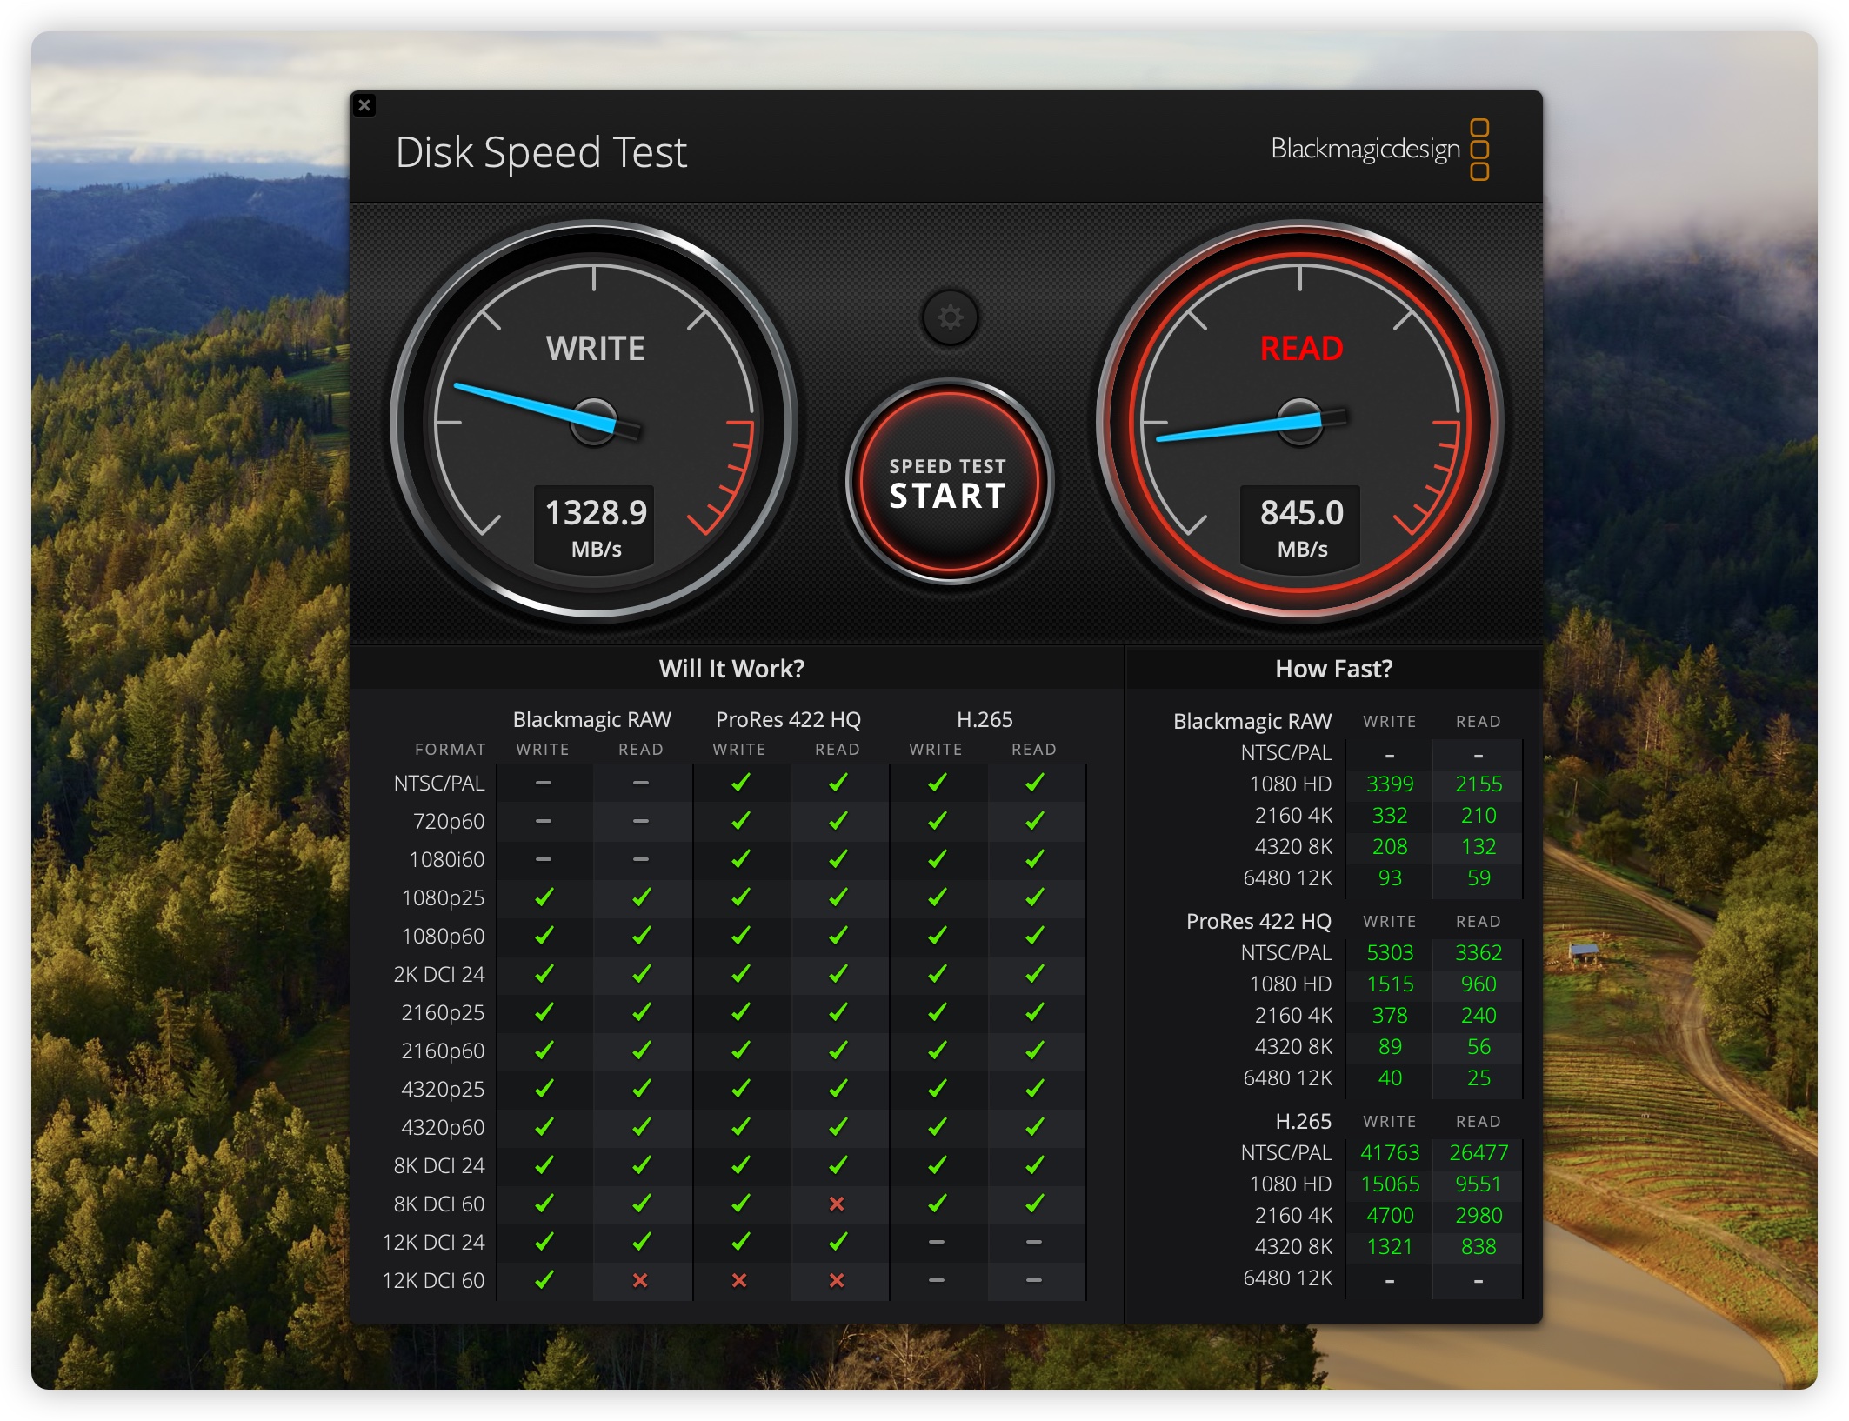This screenshot has width=1849, height=1421.
Task: Click the Disk Speed Test title
Action: point(541,153)
